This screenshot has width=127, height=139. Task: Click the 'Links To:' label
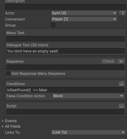[13, 132]
